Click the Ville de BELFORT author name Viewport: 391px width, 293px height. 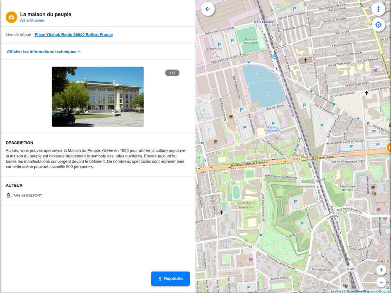tap(28, 196)
